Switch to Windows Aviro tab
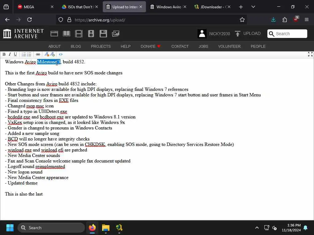314x235 pixels. click(x=169, y=7)
